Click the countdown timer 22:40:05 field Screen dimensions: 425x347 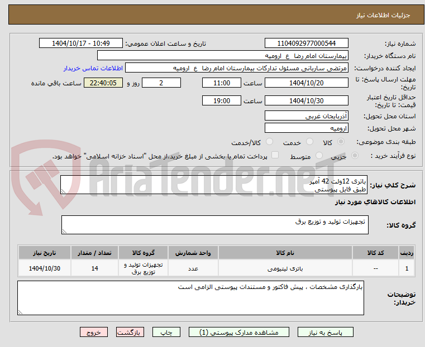pyautogui.click(x=103, y=83)
